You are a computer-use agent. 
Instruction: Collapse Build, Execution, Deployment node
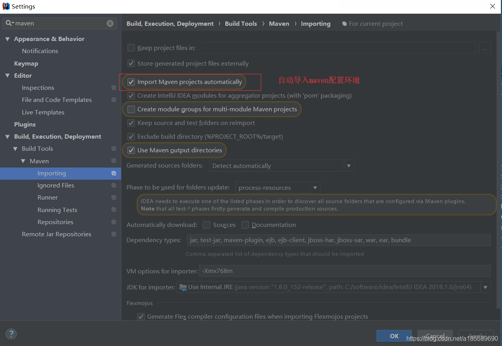pos(7,137)
